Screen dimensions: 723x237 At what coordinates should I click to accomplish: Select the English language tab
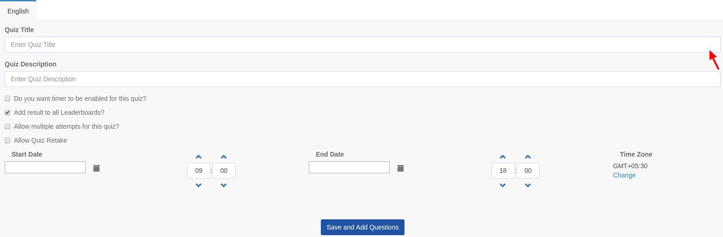coord(18,11)
